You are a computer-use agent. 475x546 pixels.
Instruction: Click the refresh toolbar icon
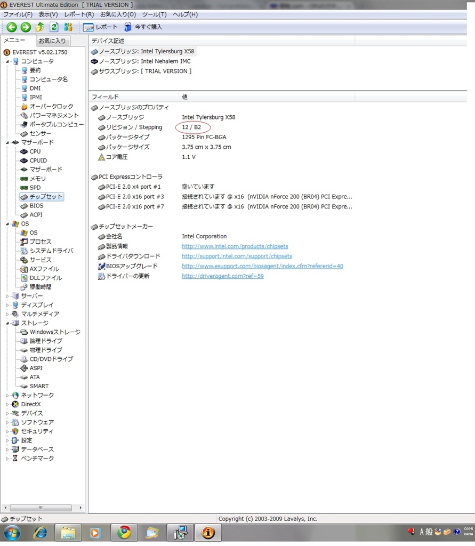[x=54, y=27]
